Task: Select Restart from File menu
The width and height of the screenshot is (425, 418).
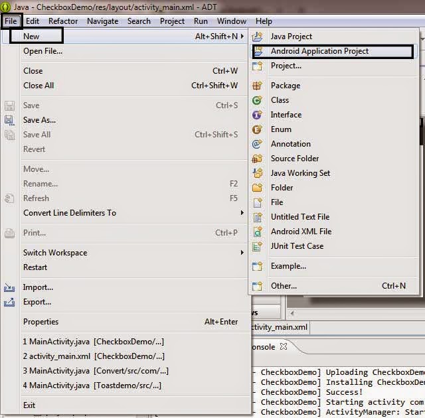Action: click(x=125, y=267)
